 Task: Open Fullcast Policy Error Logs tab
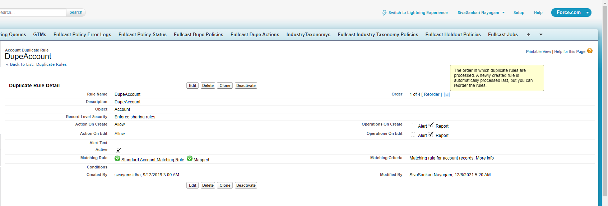[x=82, y=34]
